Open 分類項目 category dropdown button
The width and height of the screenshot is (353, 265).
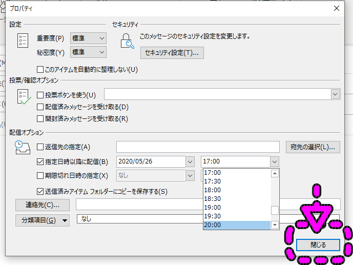[43, 220]
